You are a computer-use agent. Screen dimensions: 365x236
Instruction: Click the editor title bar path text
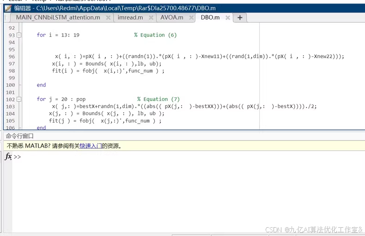[126, 8]
